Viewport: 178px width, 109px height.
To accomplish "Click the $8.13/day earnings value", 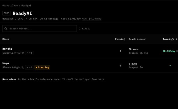I will tap(169, 51).
